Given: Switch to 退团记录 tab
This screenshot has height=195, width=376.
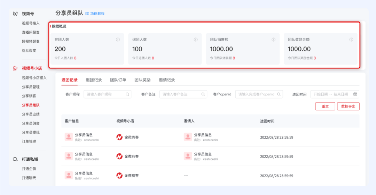Looking at the screenshot, I should [x=94, y=80].
